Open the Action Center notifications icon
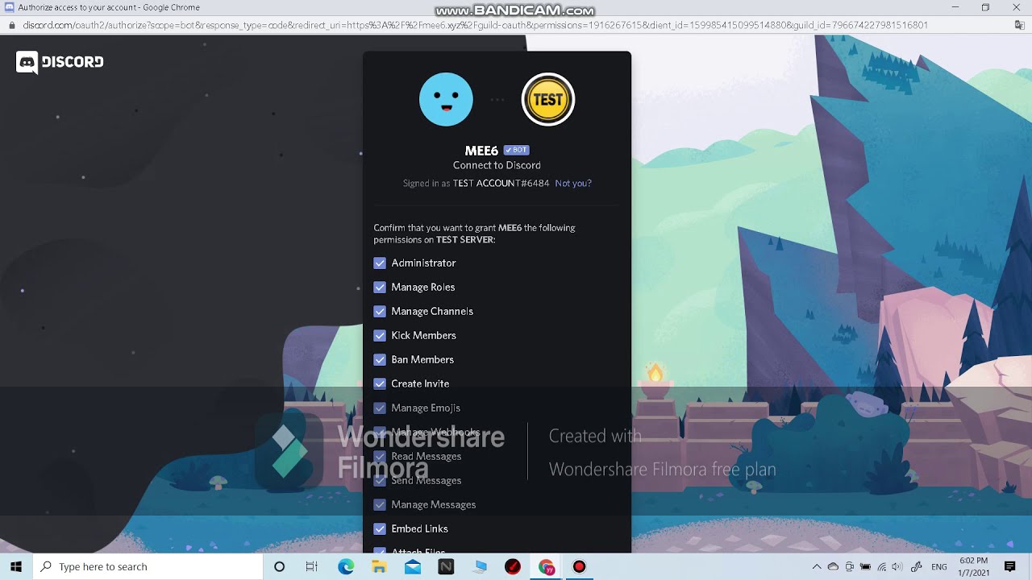1032x580 pixels. [1010, 567]
